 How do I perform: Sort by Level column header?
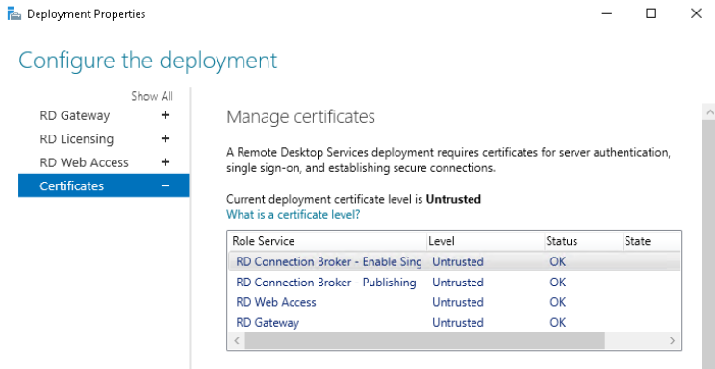click(486, 241)
